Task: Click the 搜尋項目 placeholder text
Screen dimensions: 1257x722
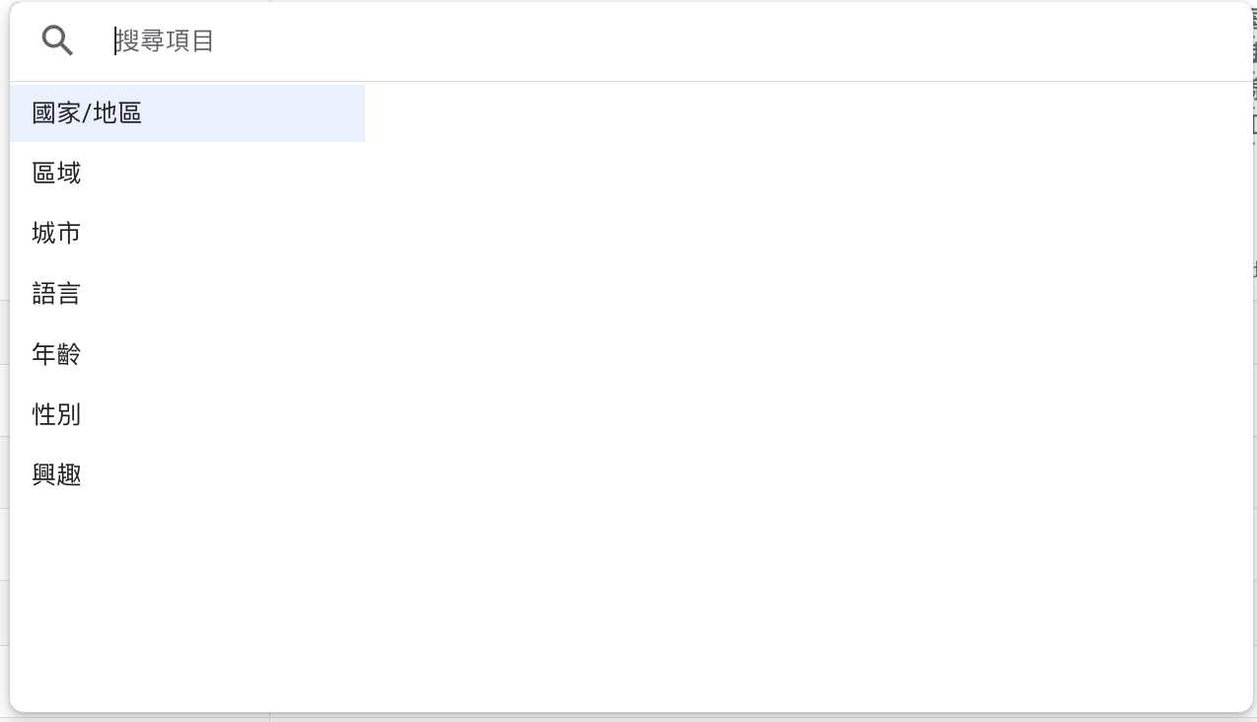Action: (x=165, y=40)
